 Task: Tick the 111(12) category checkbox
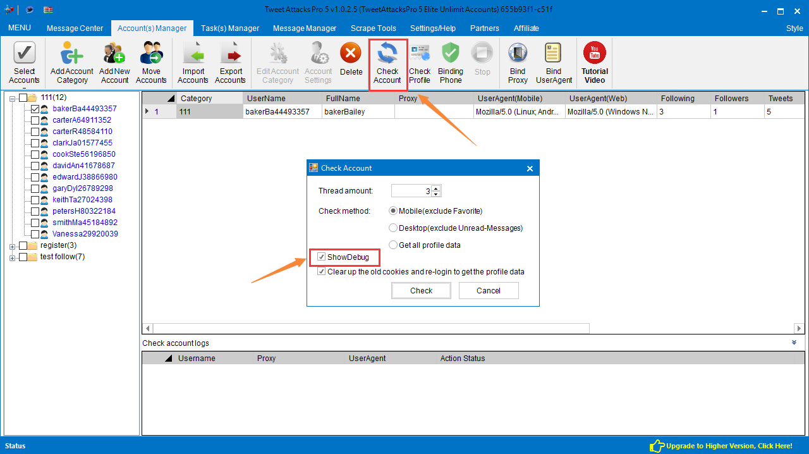point(23,97)
